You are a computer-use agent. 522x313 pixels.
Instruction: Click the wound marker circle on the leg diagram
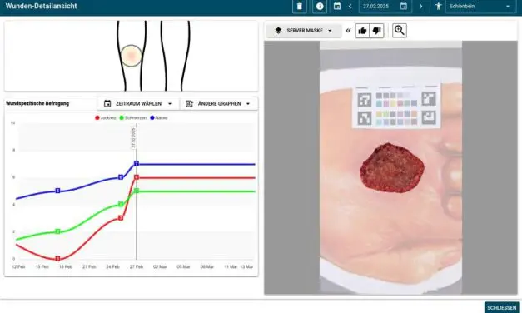(x=132, y=56)
